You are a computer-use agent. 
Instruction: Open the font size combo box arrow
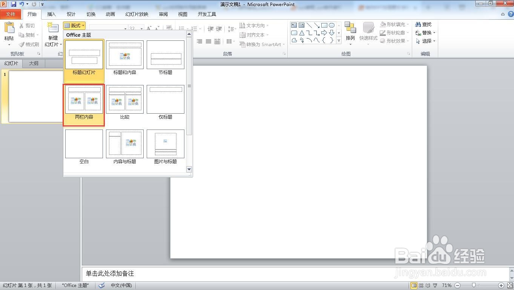141,28
